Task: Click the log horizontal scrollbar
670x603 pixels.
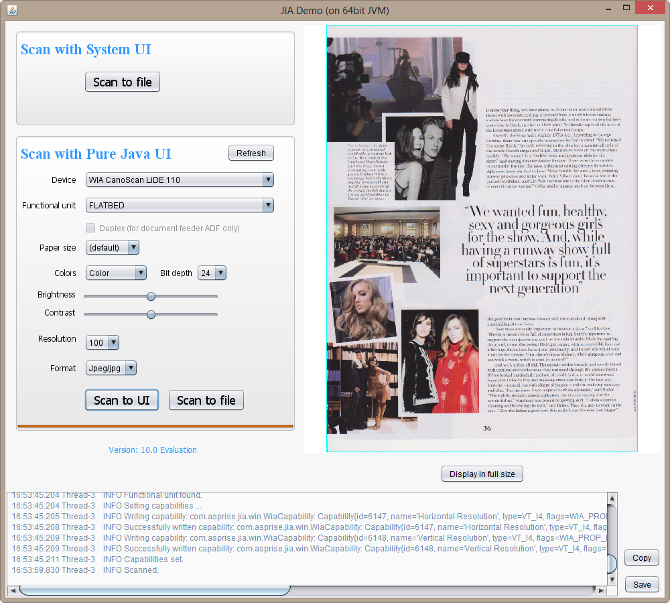Action: (x=154, y=590)
